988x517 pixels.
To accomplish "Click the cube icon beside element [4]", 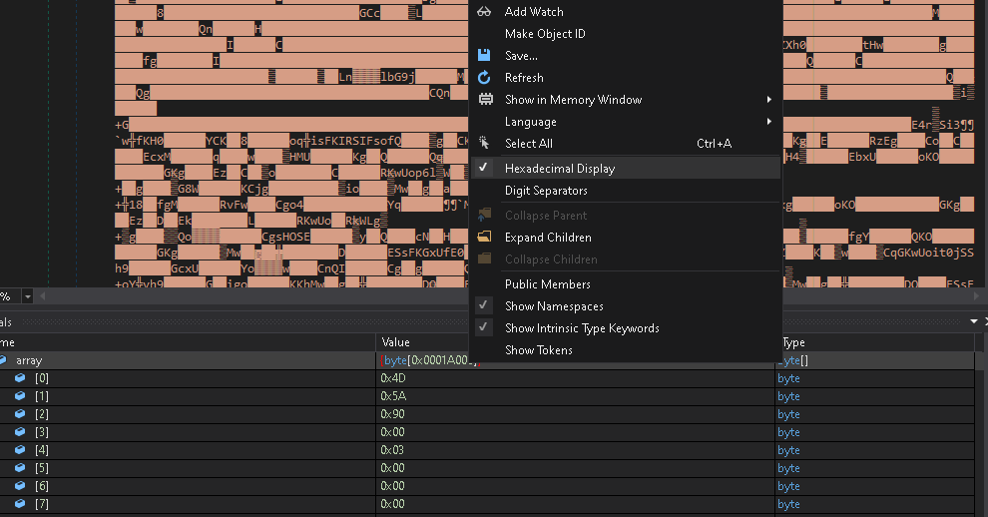I will coord(20,450).
